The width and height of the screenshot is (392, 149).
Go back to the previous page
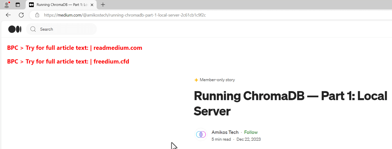click(x=8, y=15)
